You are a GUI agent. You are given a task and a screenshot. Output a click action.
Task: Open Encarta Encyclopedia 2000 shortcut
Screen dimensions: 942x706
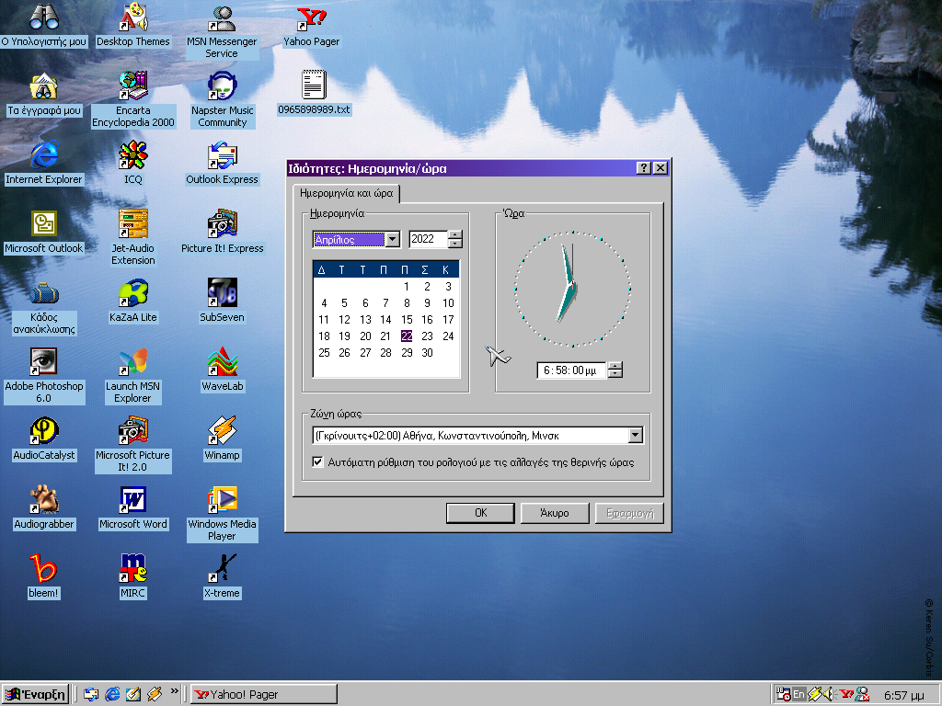[132, 85]
